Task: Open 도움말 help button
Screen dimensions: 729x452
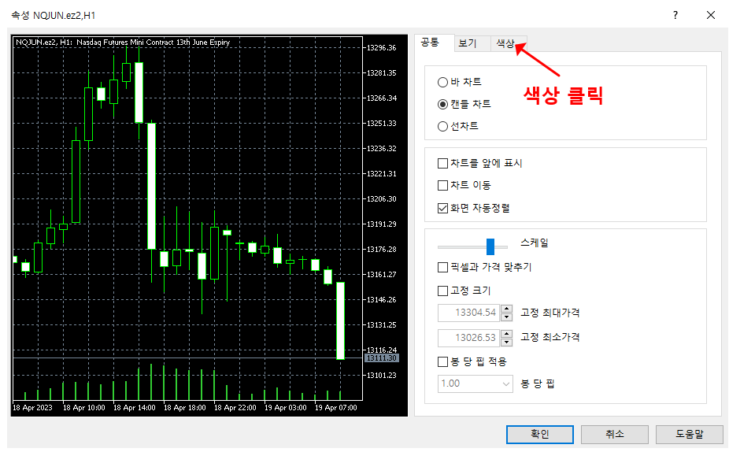Action: [690, 435]
